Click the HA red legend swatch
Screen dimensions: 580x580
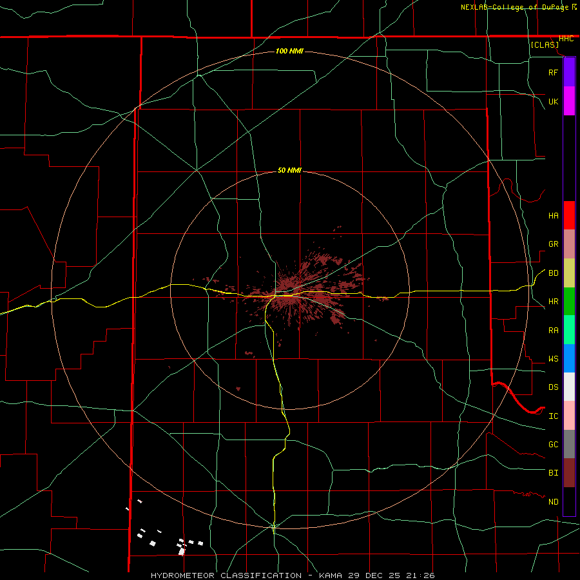tap(569, 215)
